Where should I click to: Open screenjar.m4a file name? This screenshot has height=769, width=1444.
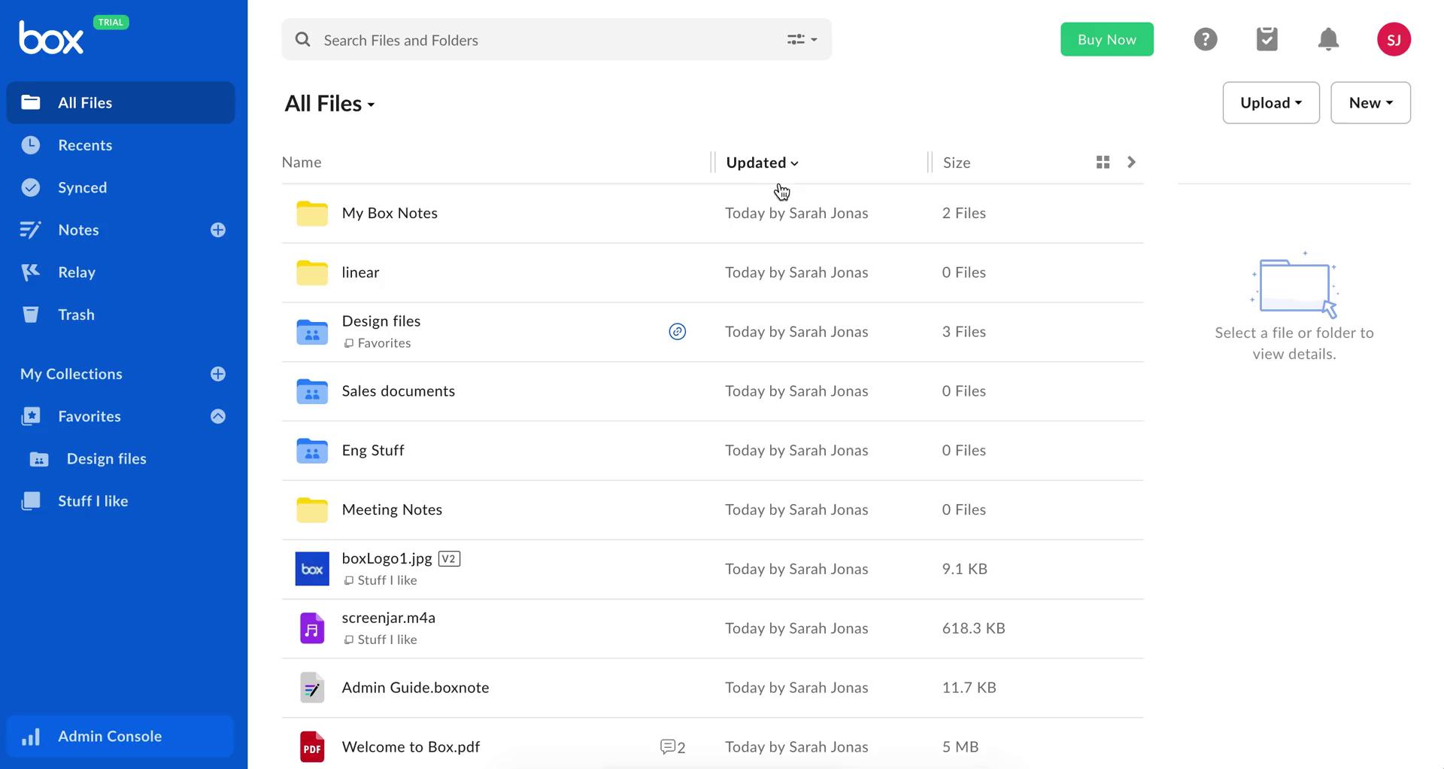[x=389, y=618]
